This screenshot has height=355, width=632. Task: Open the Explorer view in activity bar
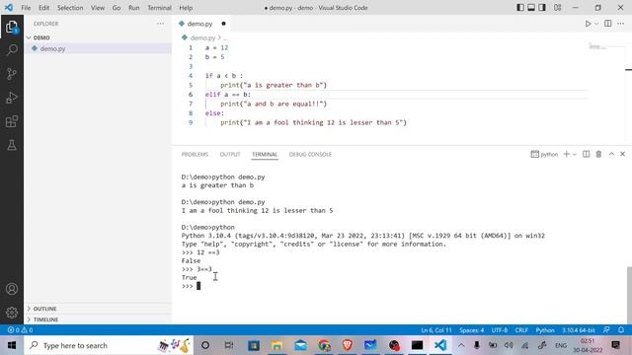pos(12,27)
